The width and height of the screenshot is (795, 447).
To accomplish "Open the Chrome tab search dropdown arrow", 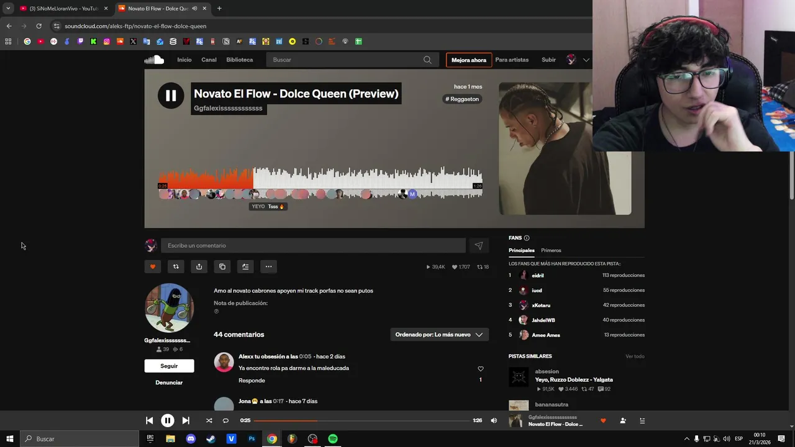I will [8, 8].
